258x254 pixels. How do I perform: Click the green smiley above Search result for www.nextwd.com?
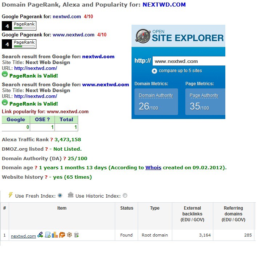(5, 74)
